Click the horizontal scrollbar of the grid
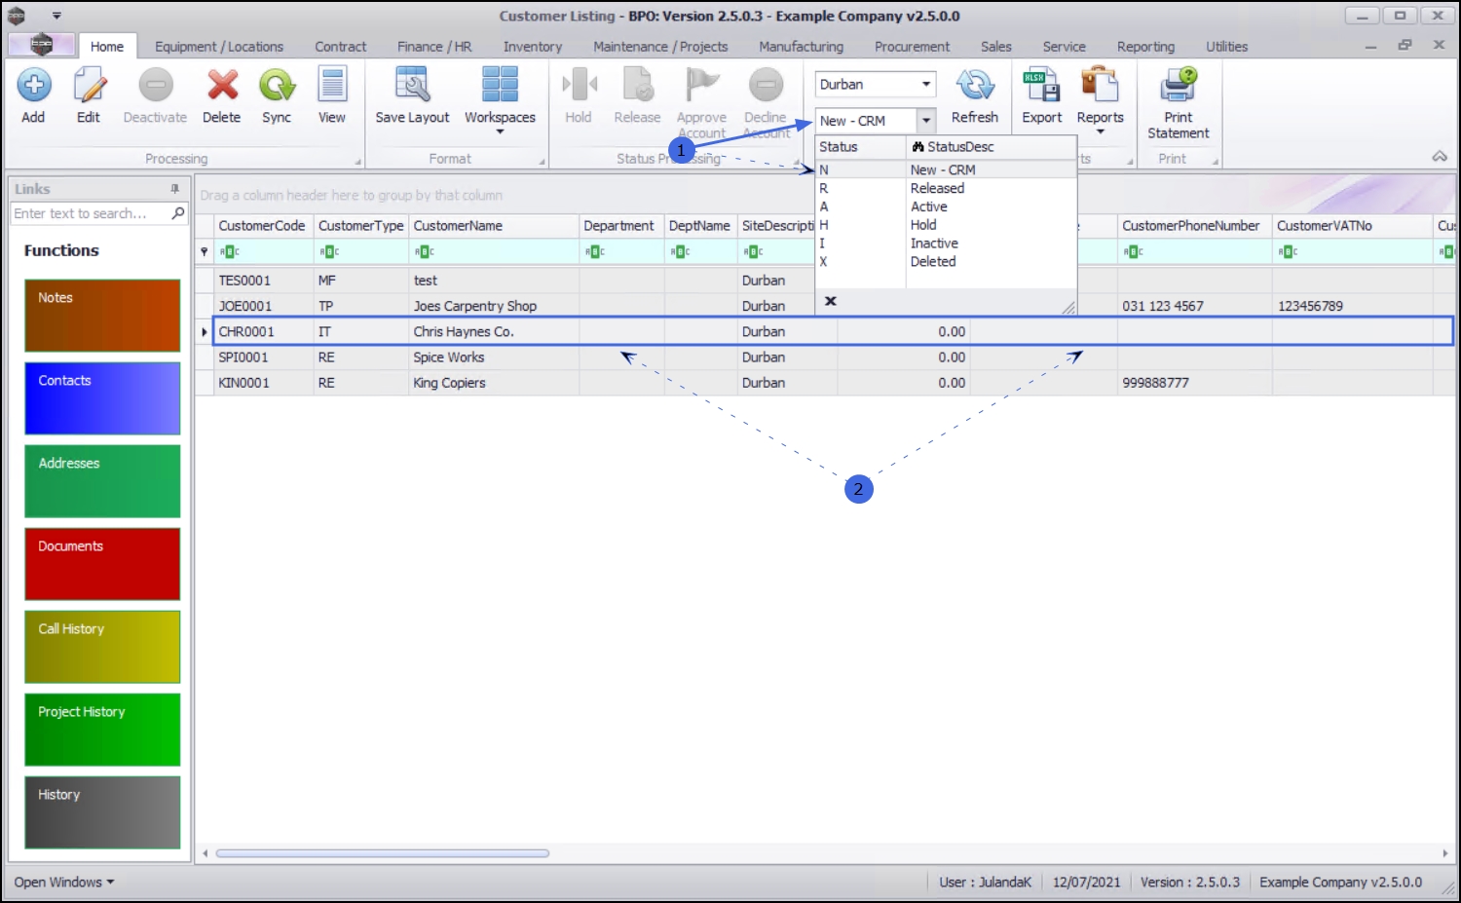Image resolution: width=1461 pixels, height=903 pixels. click(383, 853)
